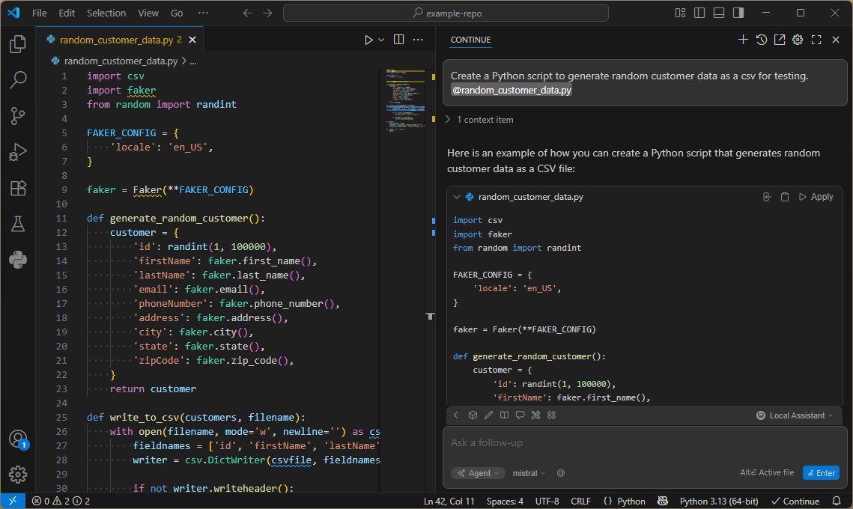Click the Copilot status icon
This screenshot has height=509, width=853.
tap(663, 502)
